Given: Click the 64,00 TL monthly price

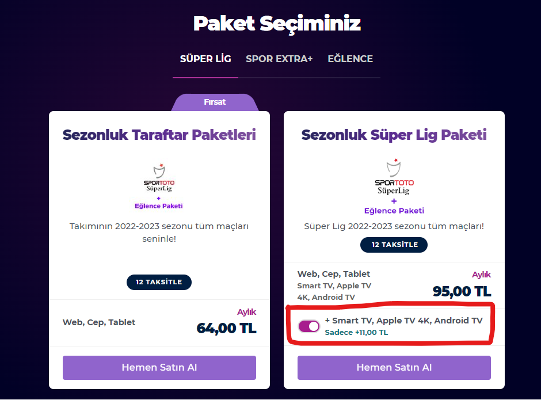Looking at the screenshot, I should coord(226,328).
